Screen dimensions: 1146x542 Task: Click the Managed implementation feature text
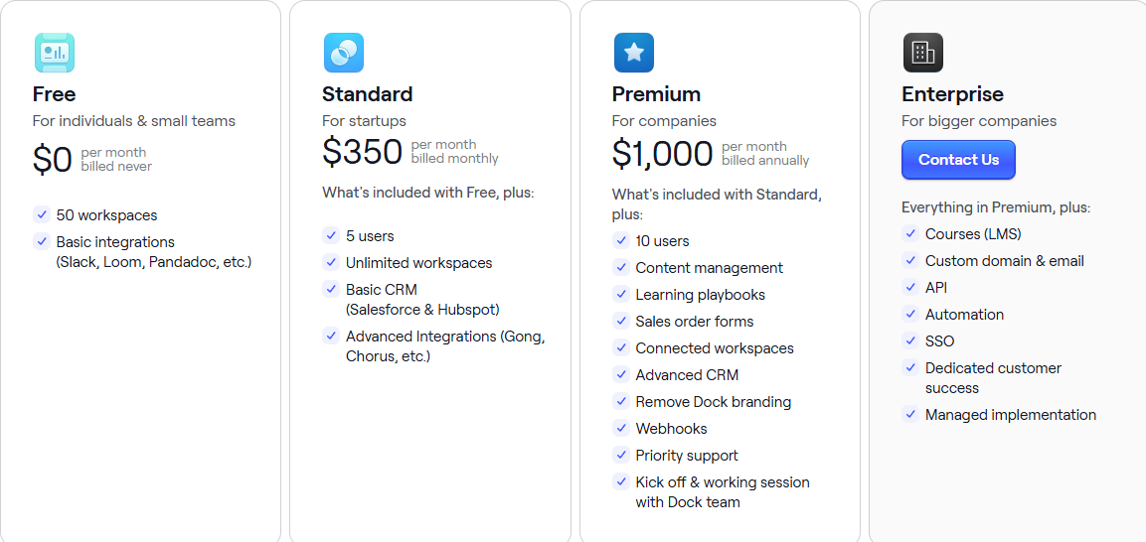point(1010,415)
